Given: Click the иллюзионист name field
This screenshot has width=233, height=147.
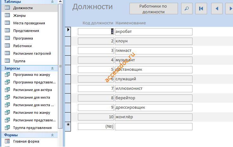Looking at the screenshot, I should coord(154,89).
